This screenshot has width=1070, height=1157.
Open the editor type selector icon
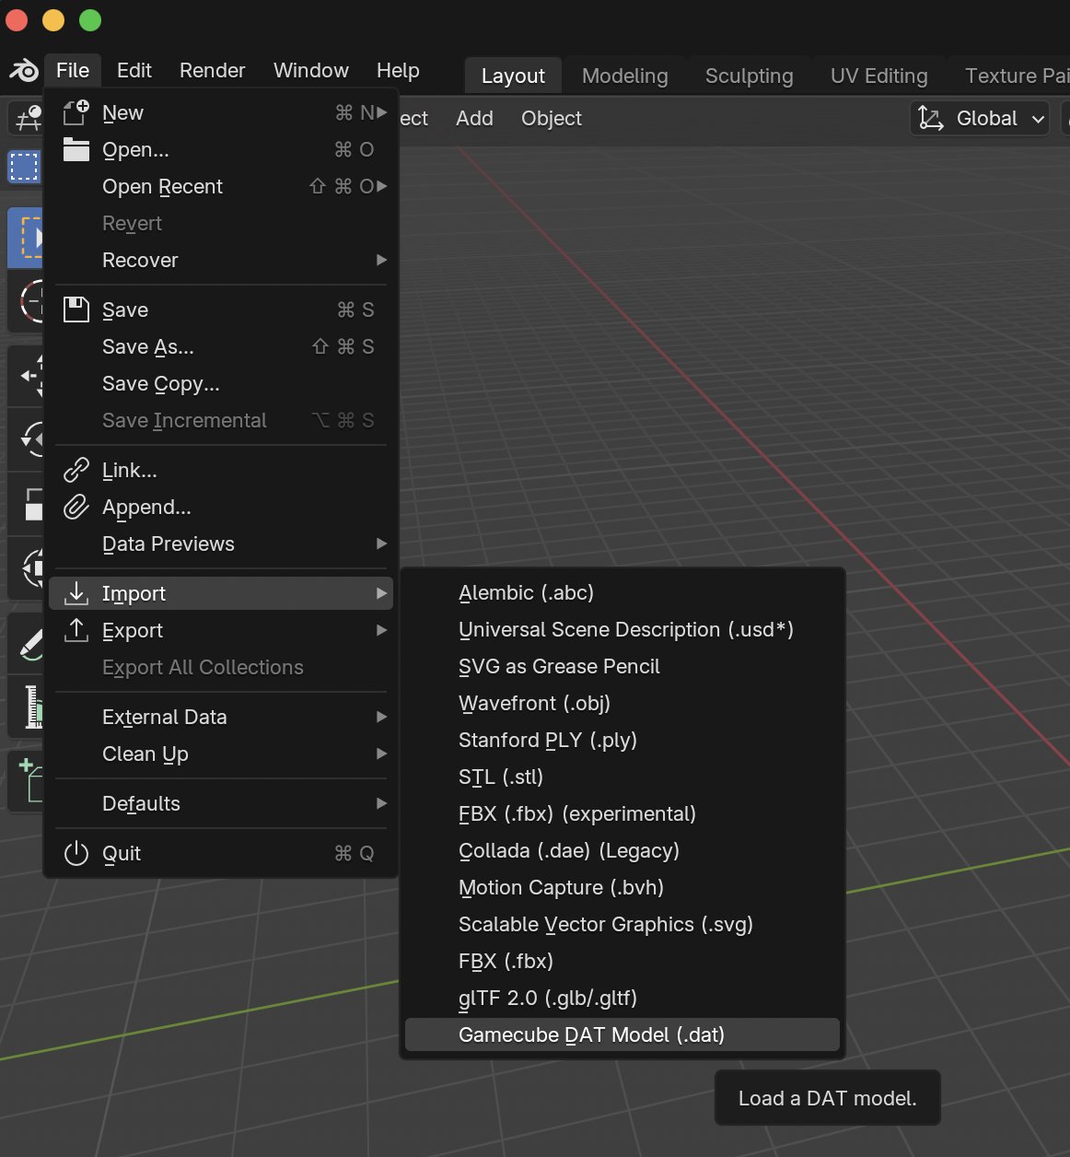tap(26, 118)
